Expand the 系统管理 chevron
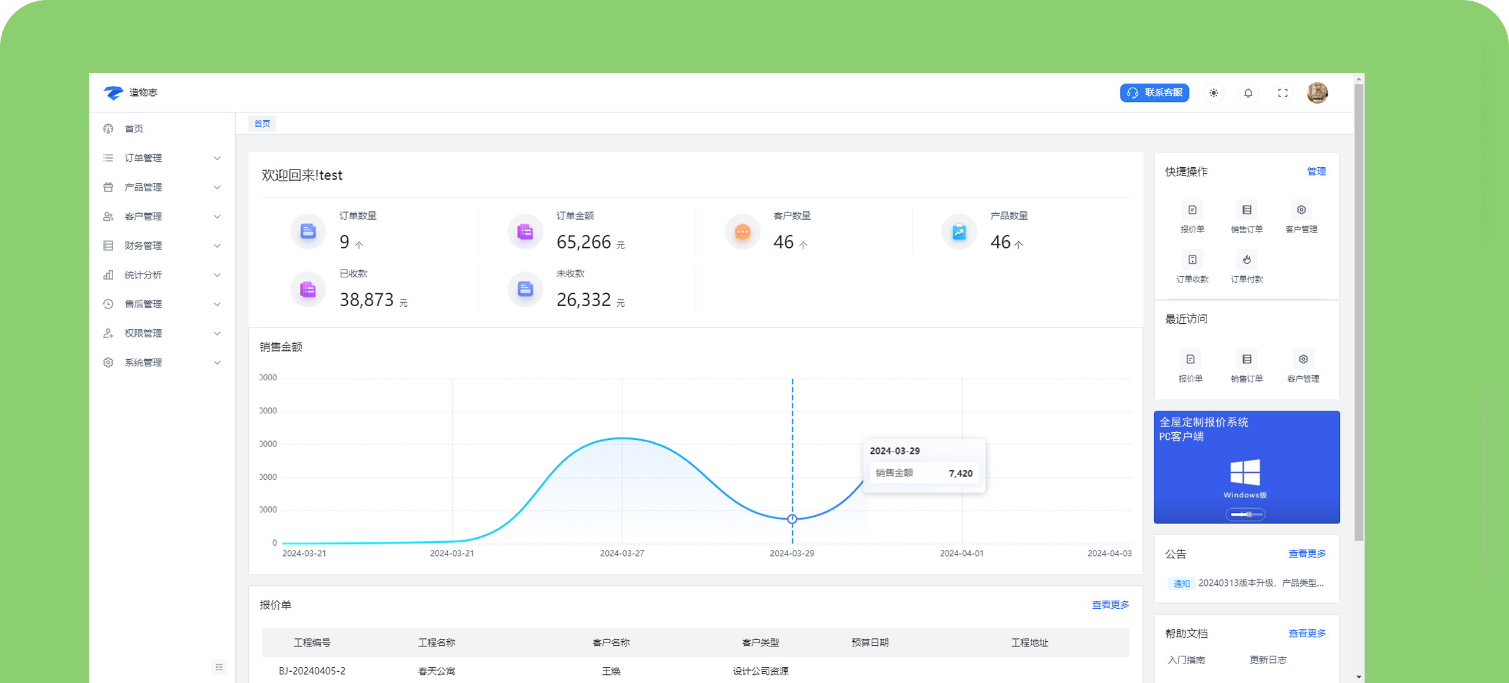Image resolution: width=1509 pixels, height=683 pixels. pos(217,362)
